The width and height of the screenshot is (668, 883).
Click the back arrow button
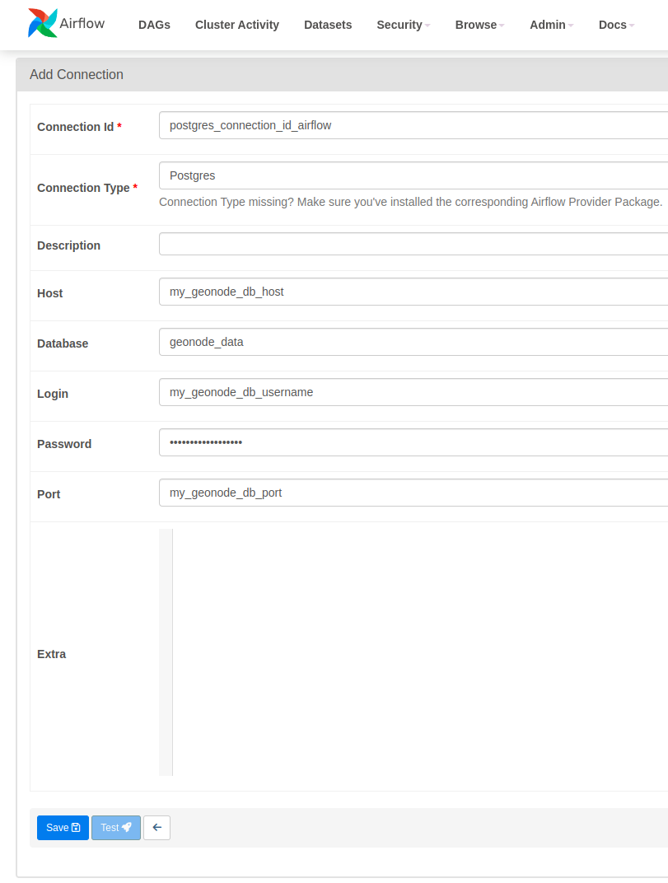click(156, 827)
